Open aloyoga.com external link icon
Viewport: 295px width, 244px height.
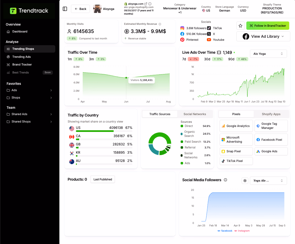tap(146, 4)
